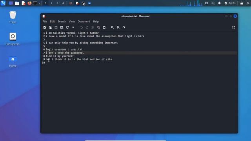
Task: Click the 14:23 clock
Action: [x=232, y=3]
